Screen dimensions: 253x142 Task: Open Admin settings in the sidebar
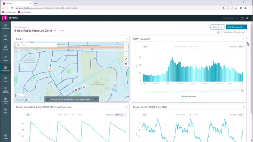[5, 137]
